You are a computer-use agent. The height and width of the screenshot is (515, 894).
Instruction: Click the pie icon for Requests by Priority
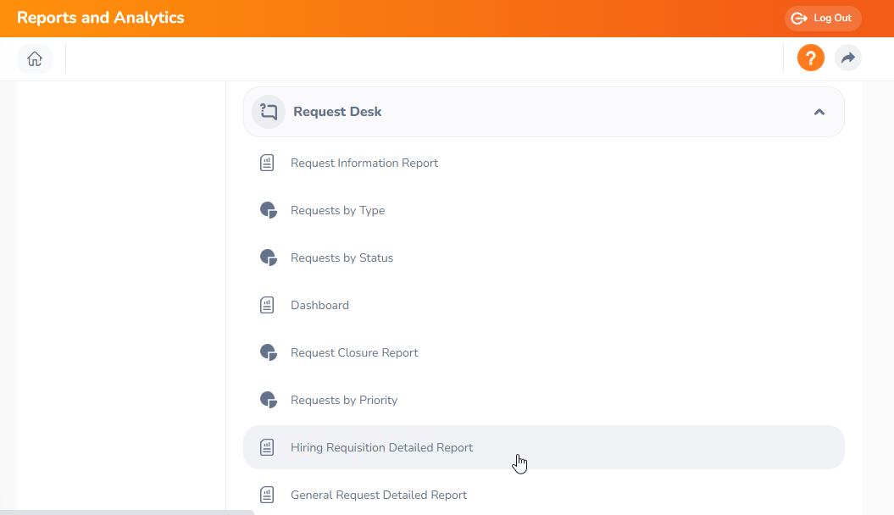pyautogui.click(x=268, y=401)
